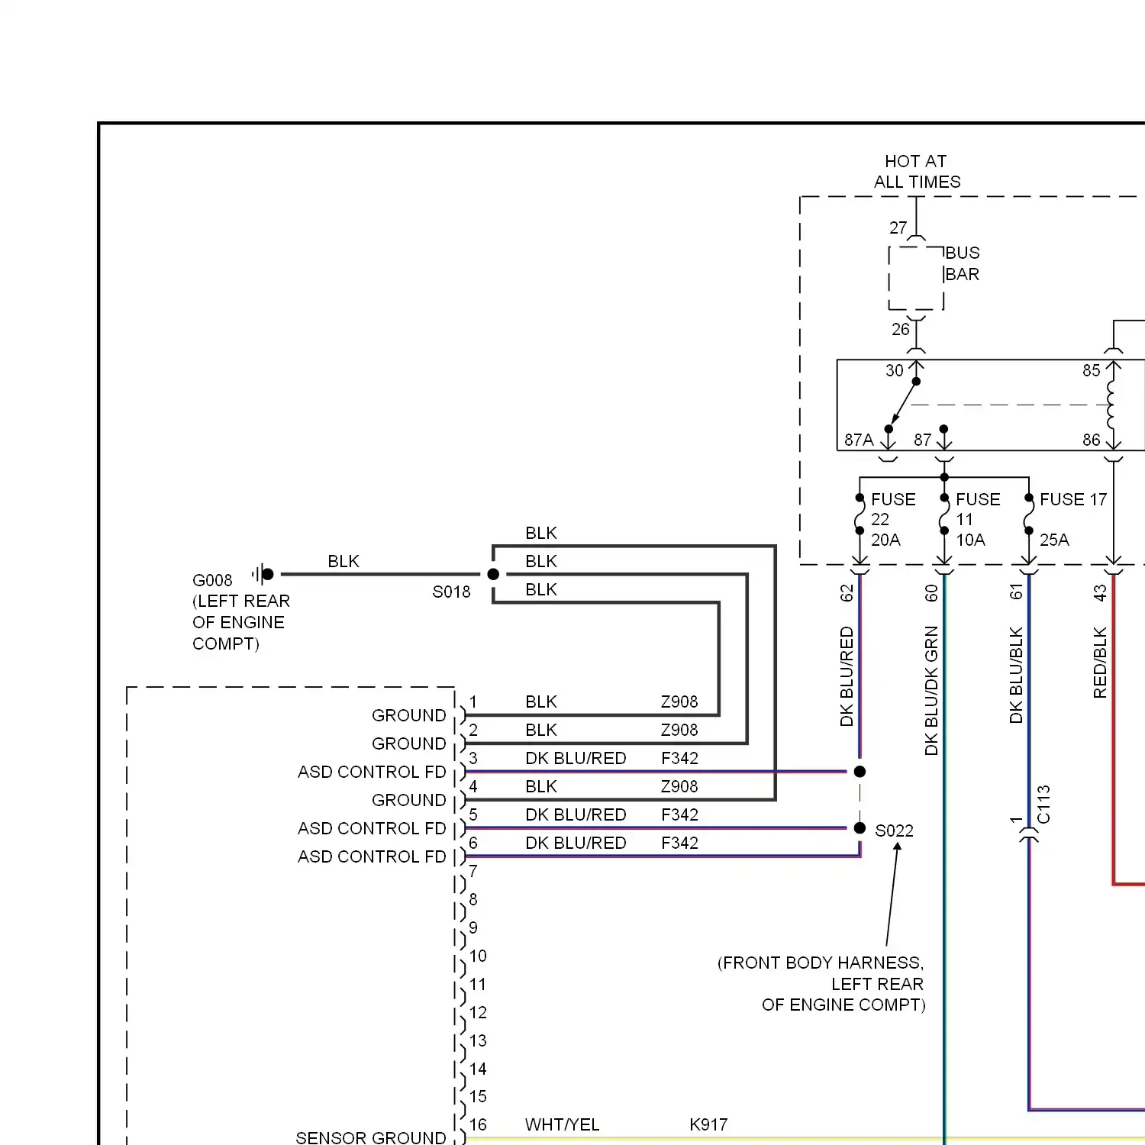The image size is (1145, 1145).
Task: Click the 'WHT/YEL' wire color label
Action: coord(562,1125)
